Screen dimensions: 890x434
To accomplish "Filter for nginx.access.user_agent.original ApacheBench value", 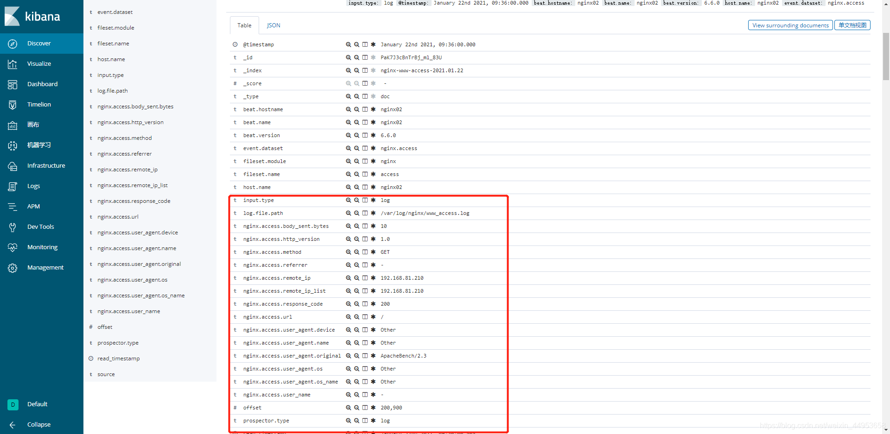I will click(x=348, y=356).
